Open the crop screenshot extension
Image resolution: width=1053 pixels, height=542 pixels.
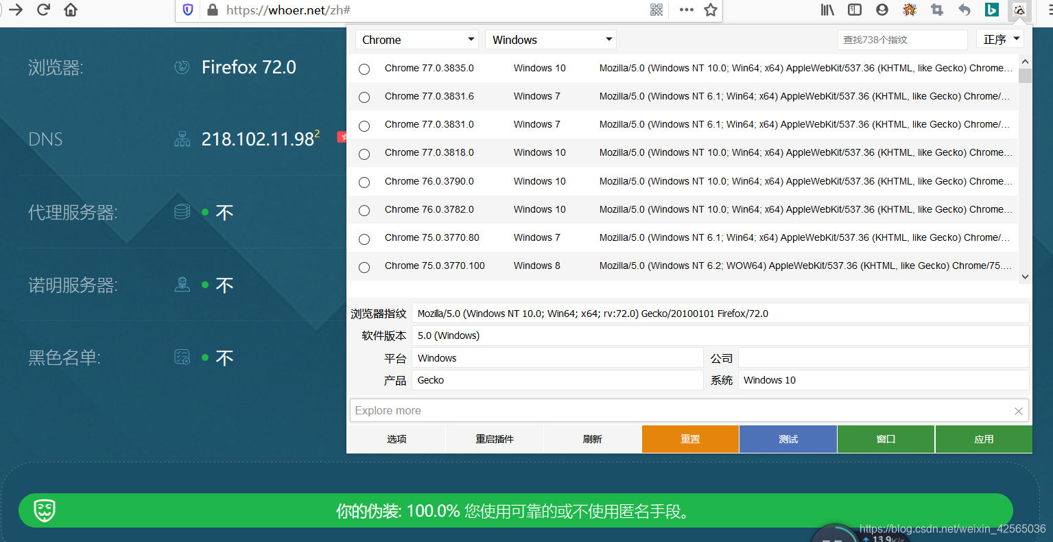pyautogui.click(x=937, y=10)
